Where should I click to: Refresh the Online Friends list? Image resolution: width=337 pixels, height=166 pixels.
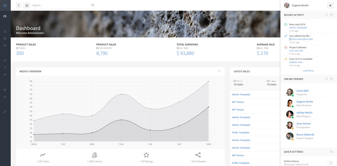coord(326,79)
